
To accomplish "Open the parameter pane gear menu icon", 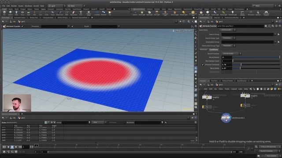I will tap(266, 26).
